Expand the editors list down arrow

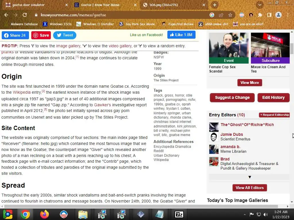[249, 177]
